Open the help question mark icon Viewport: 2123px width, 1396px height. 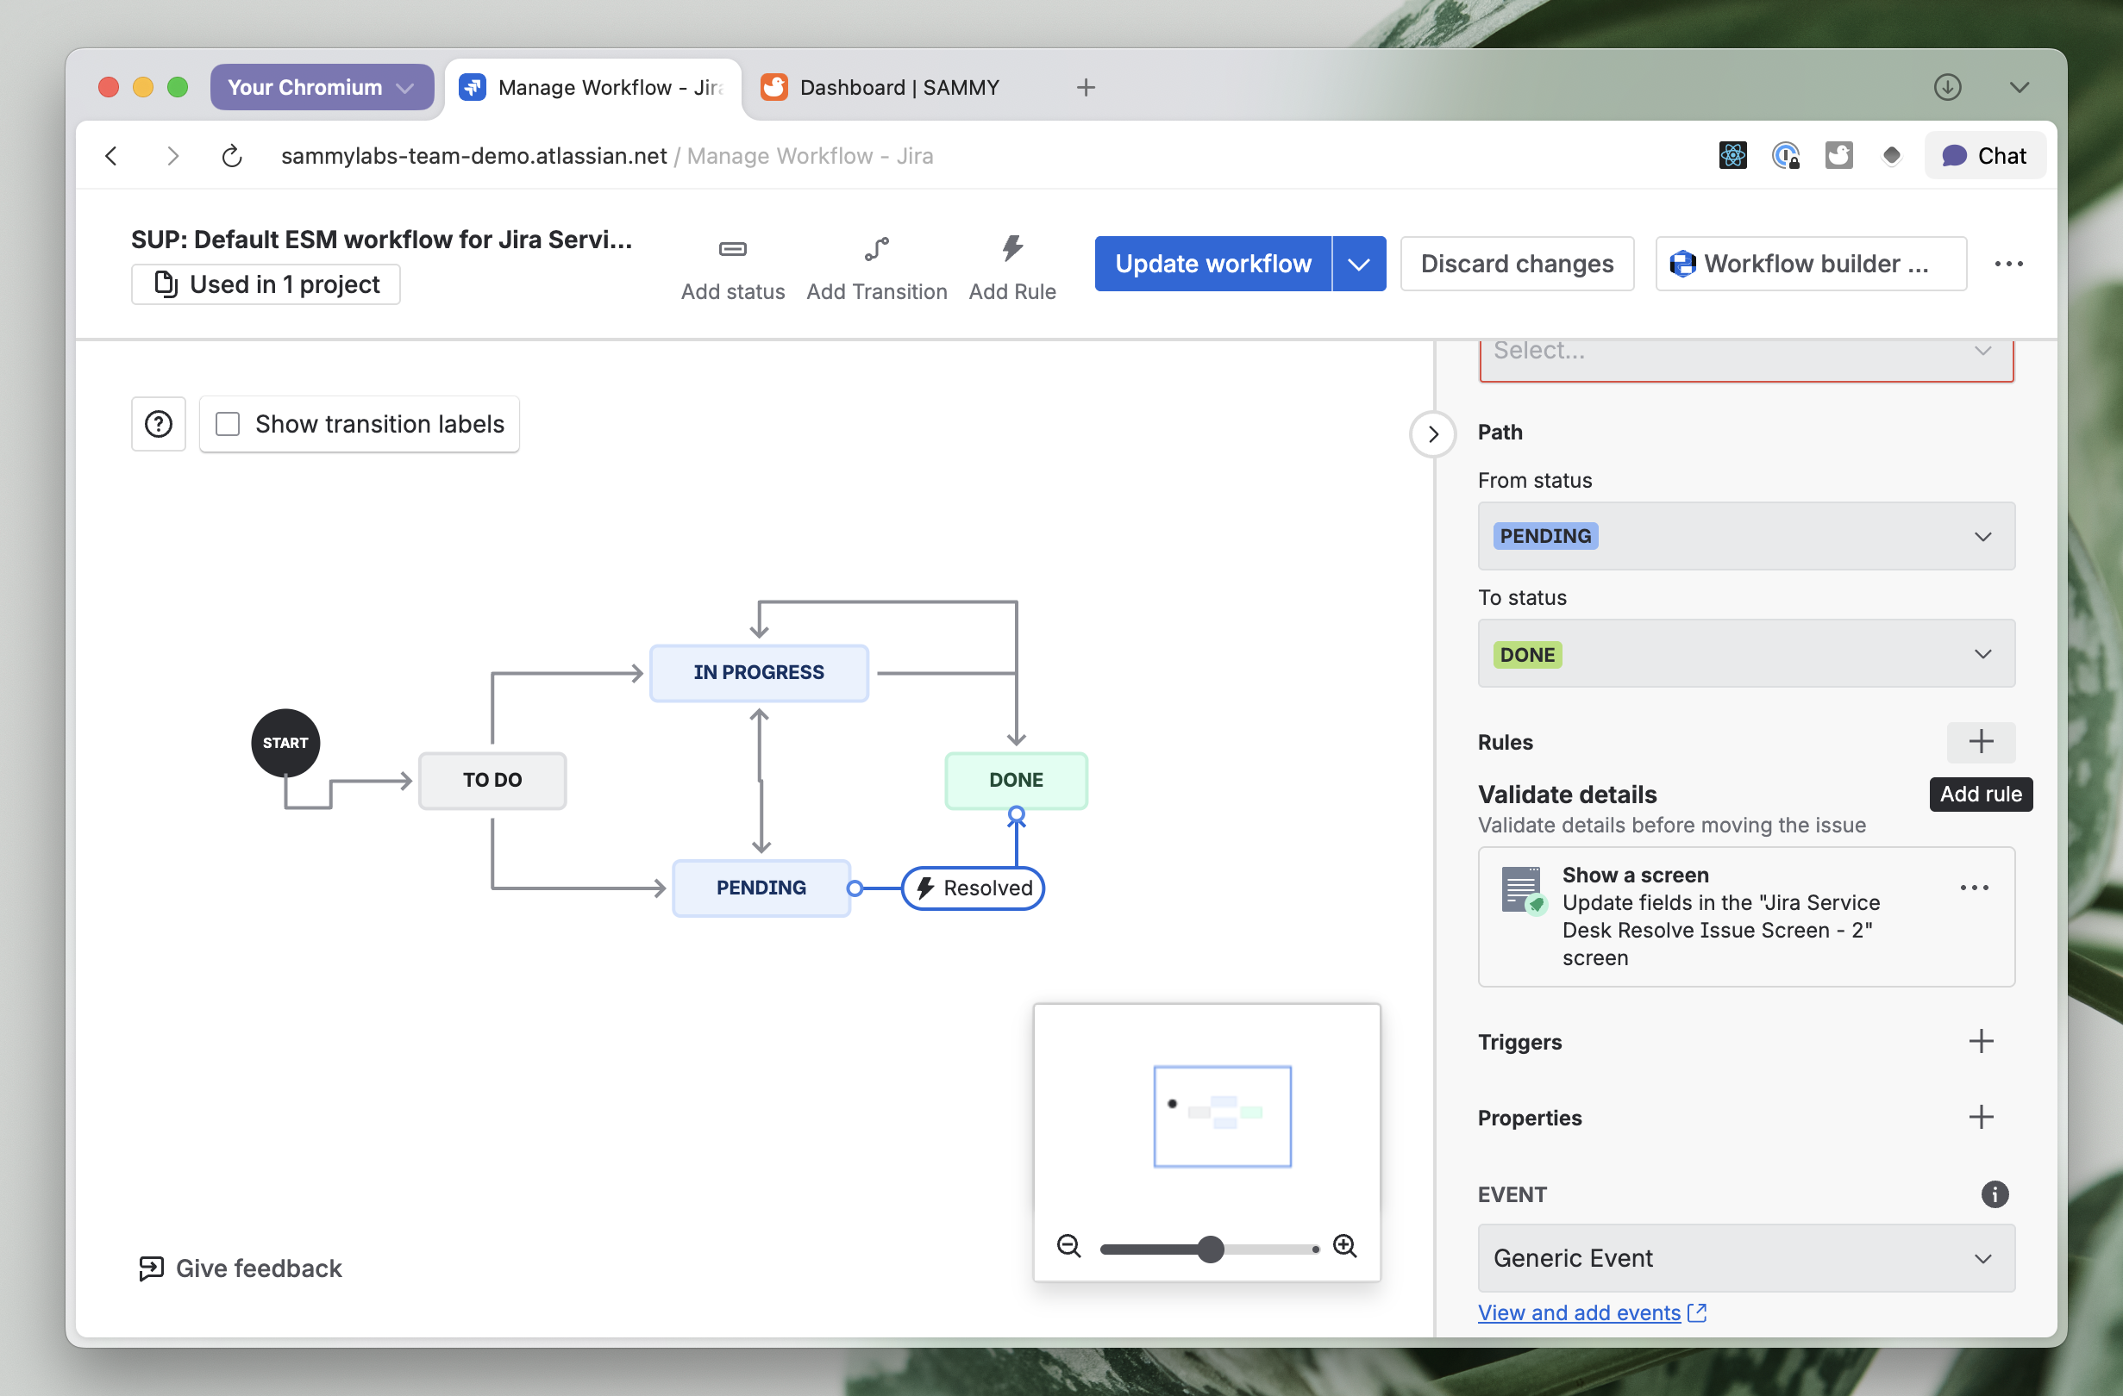pyautogui.click(x=159, y=423)
